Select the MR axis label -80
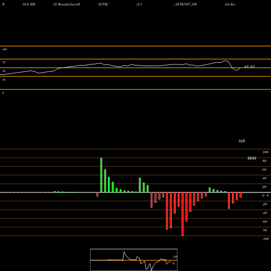 click(x=264, y=230)
